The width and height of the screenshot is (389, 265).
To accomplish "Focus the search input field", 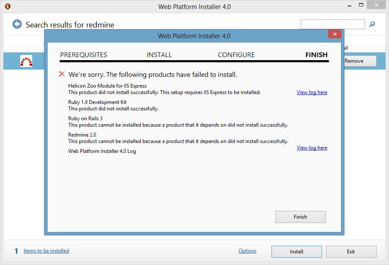I will tap(333, 24).
